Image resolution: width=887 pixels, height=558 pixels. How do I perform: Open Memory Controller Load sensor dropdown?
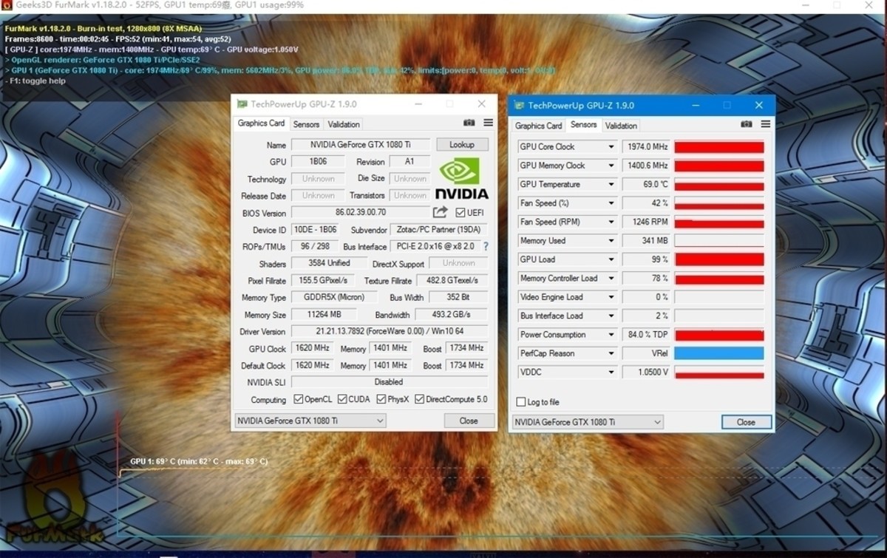(611, 279)
